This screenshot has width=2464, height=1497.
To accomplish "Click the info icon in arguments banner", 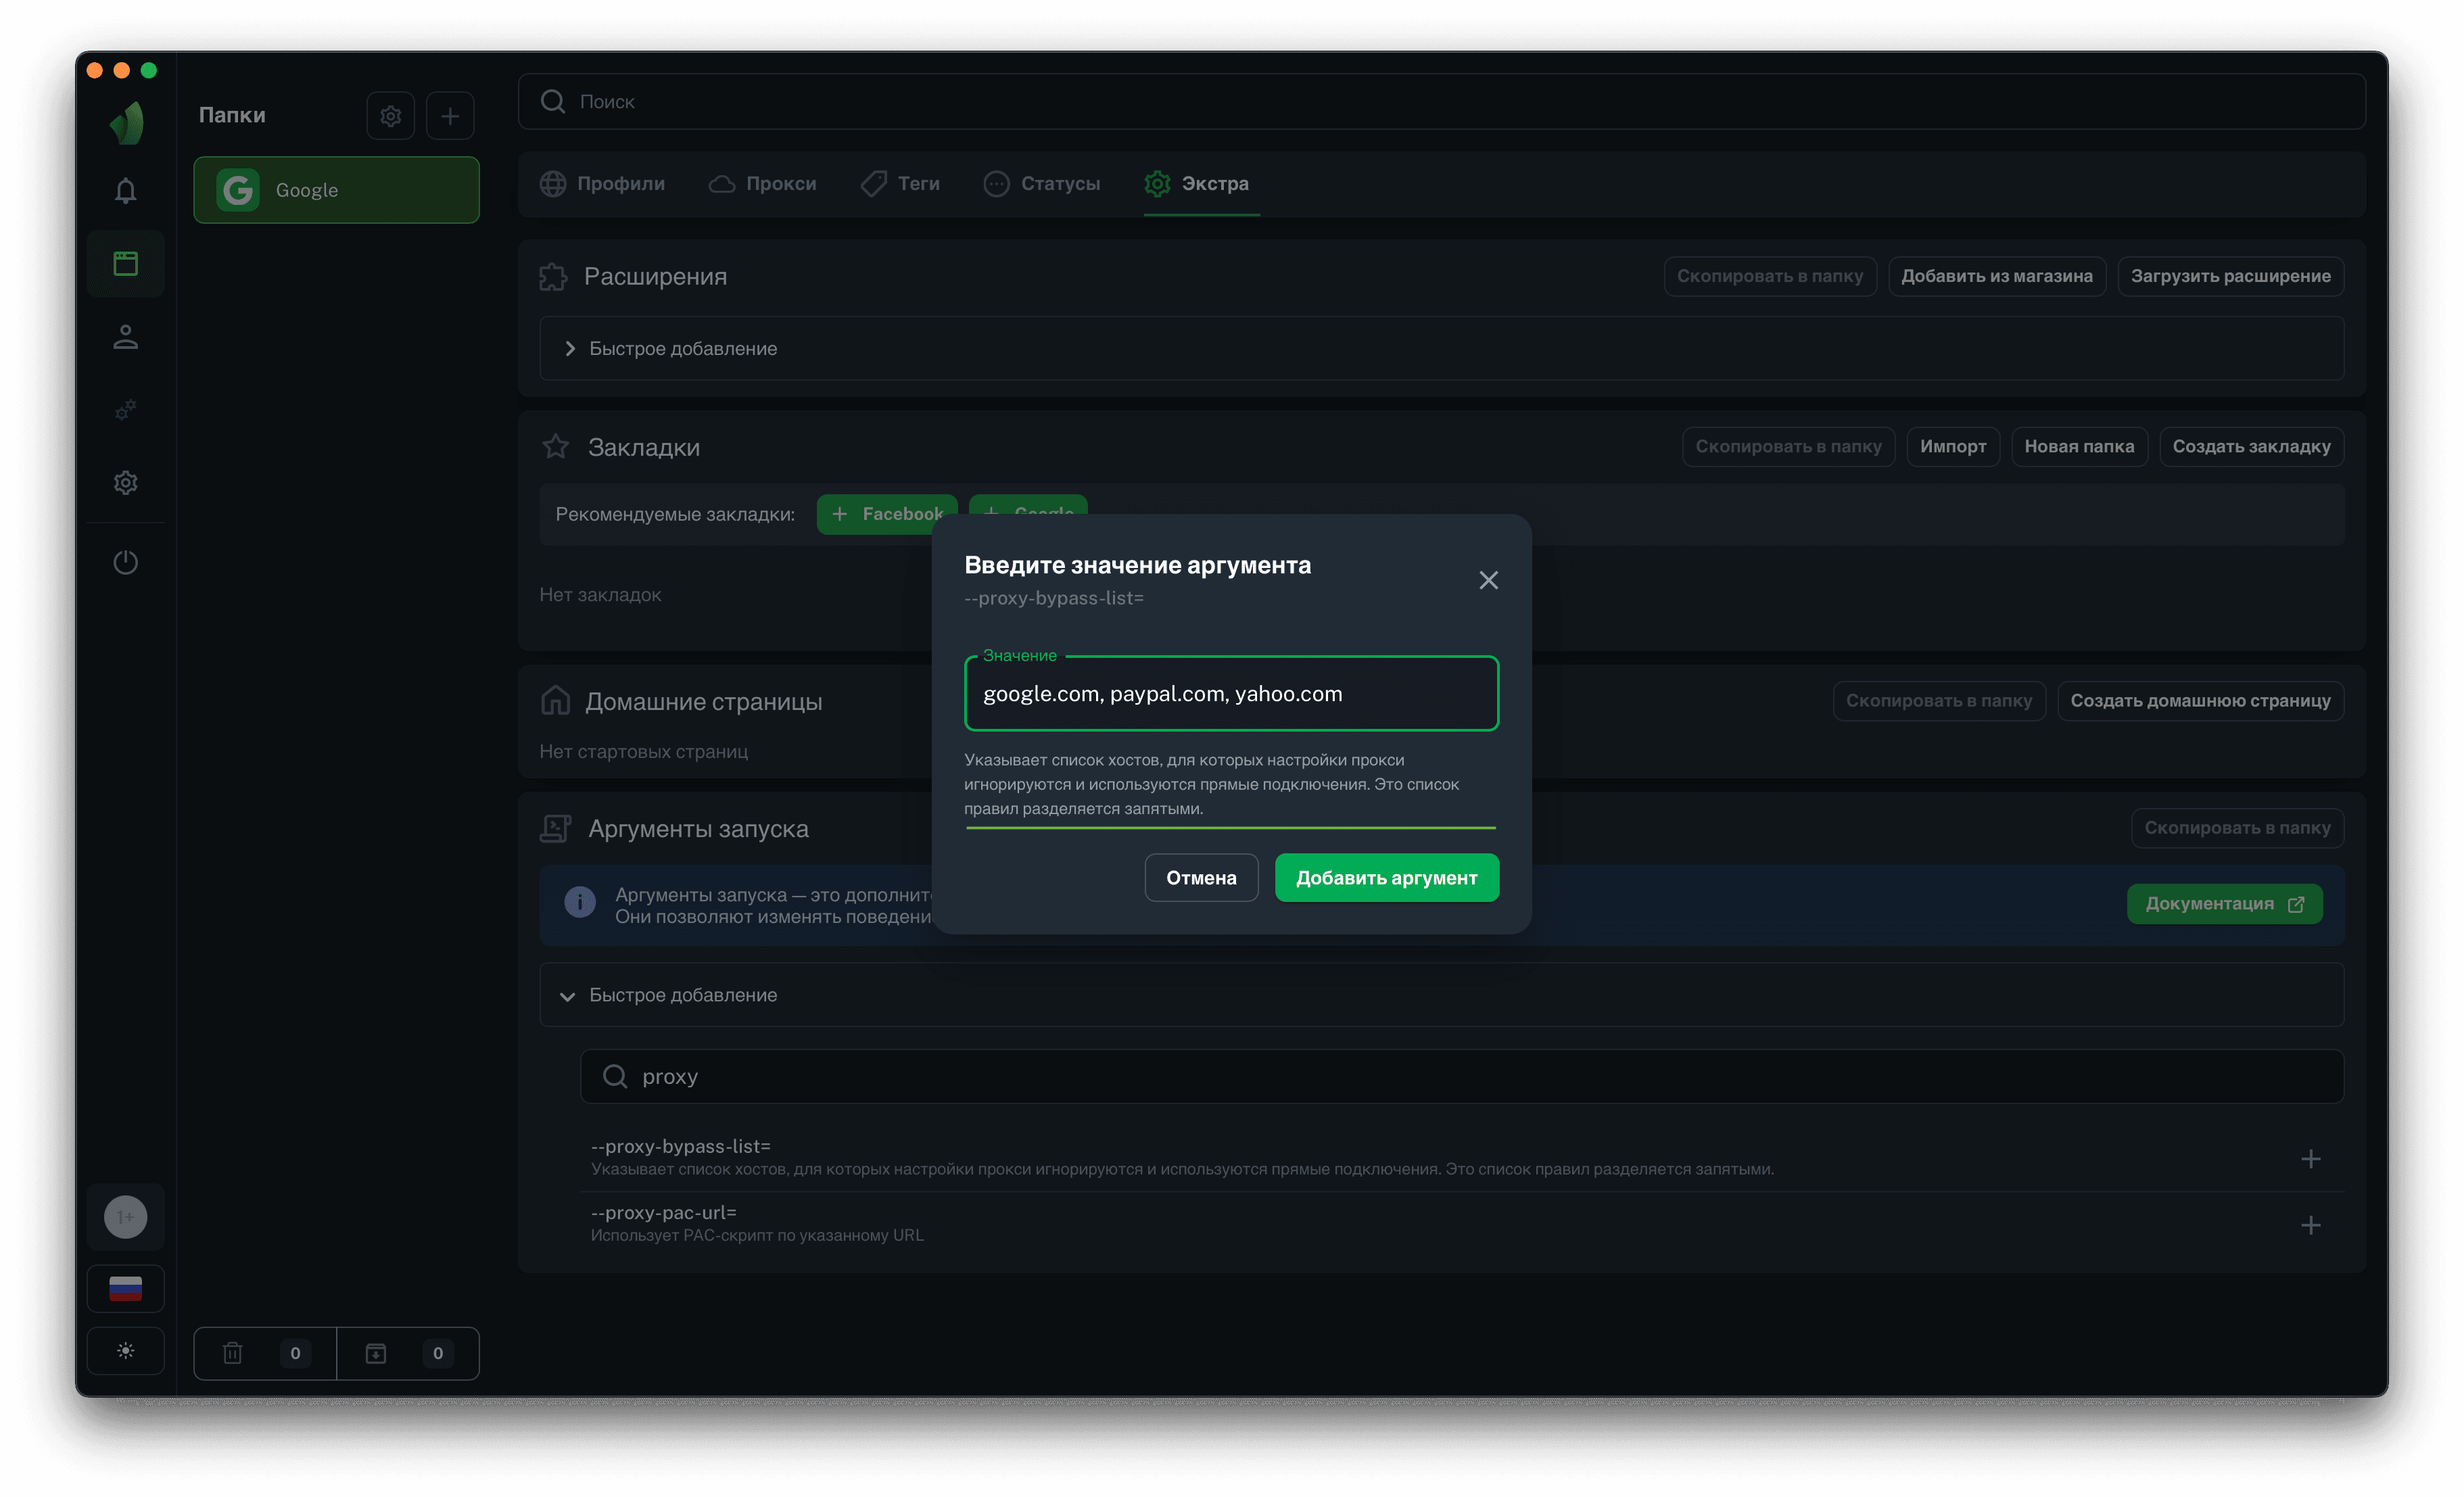I will click(x=579, y=903).
